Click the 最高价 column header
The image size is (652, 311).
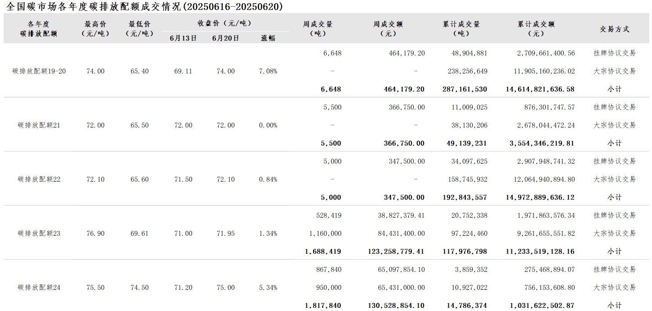click(x=95, y=28)
